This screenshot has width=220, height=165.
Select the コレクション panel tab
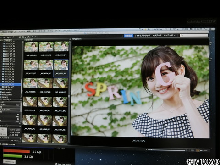(7, 100)
